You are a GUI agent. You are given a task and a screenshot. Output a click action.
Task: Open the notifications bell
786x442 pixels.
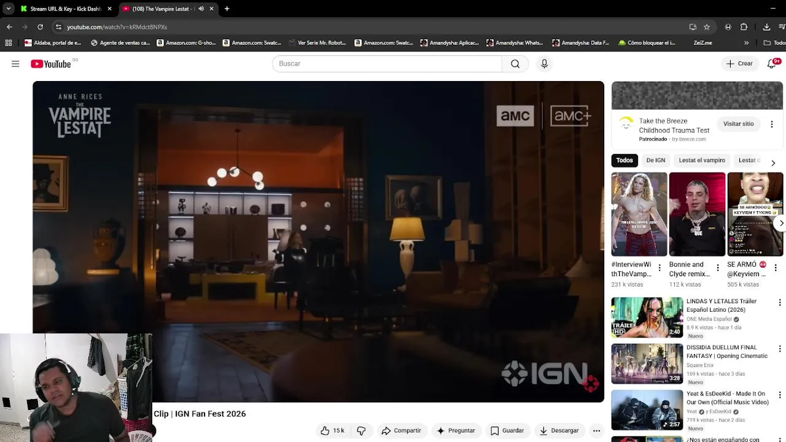point(772,64)
